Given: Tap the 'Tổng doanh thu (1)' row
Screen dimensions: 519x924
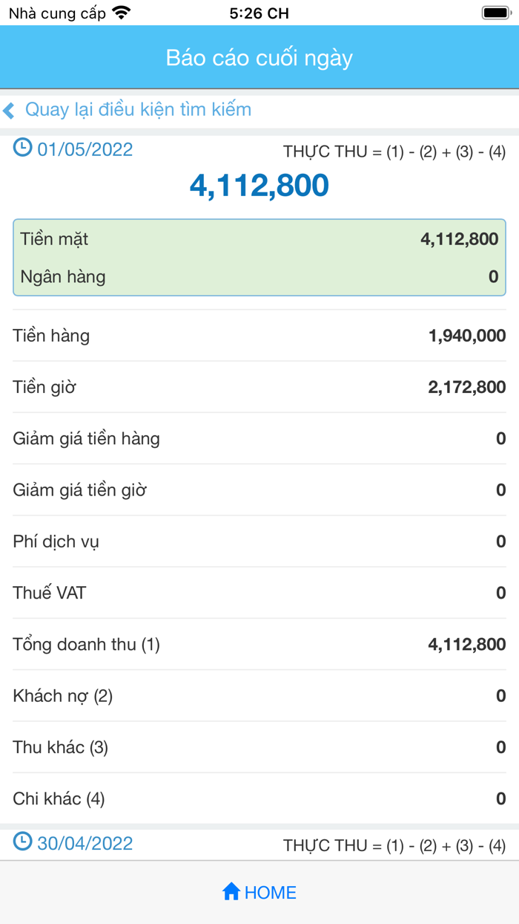Looking at the screenshot, I should click(x=259, y=645).
